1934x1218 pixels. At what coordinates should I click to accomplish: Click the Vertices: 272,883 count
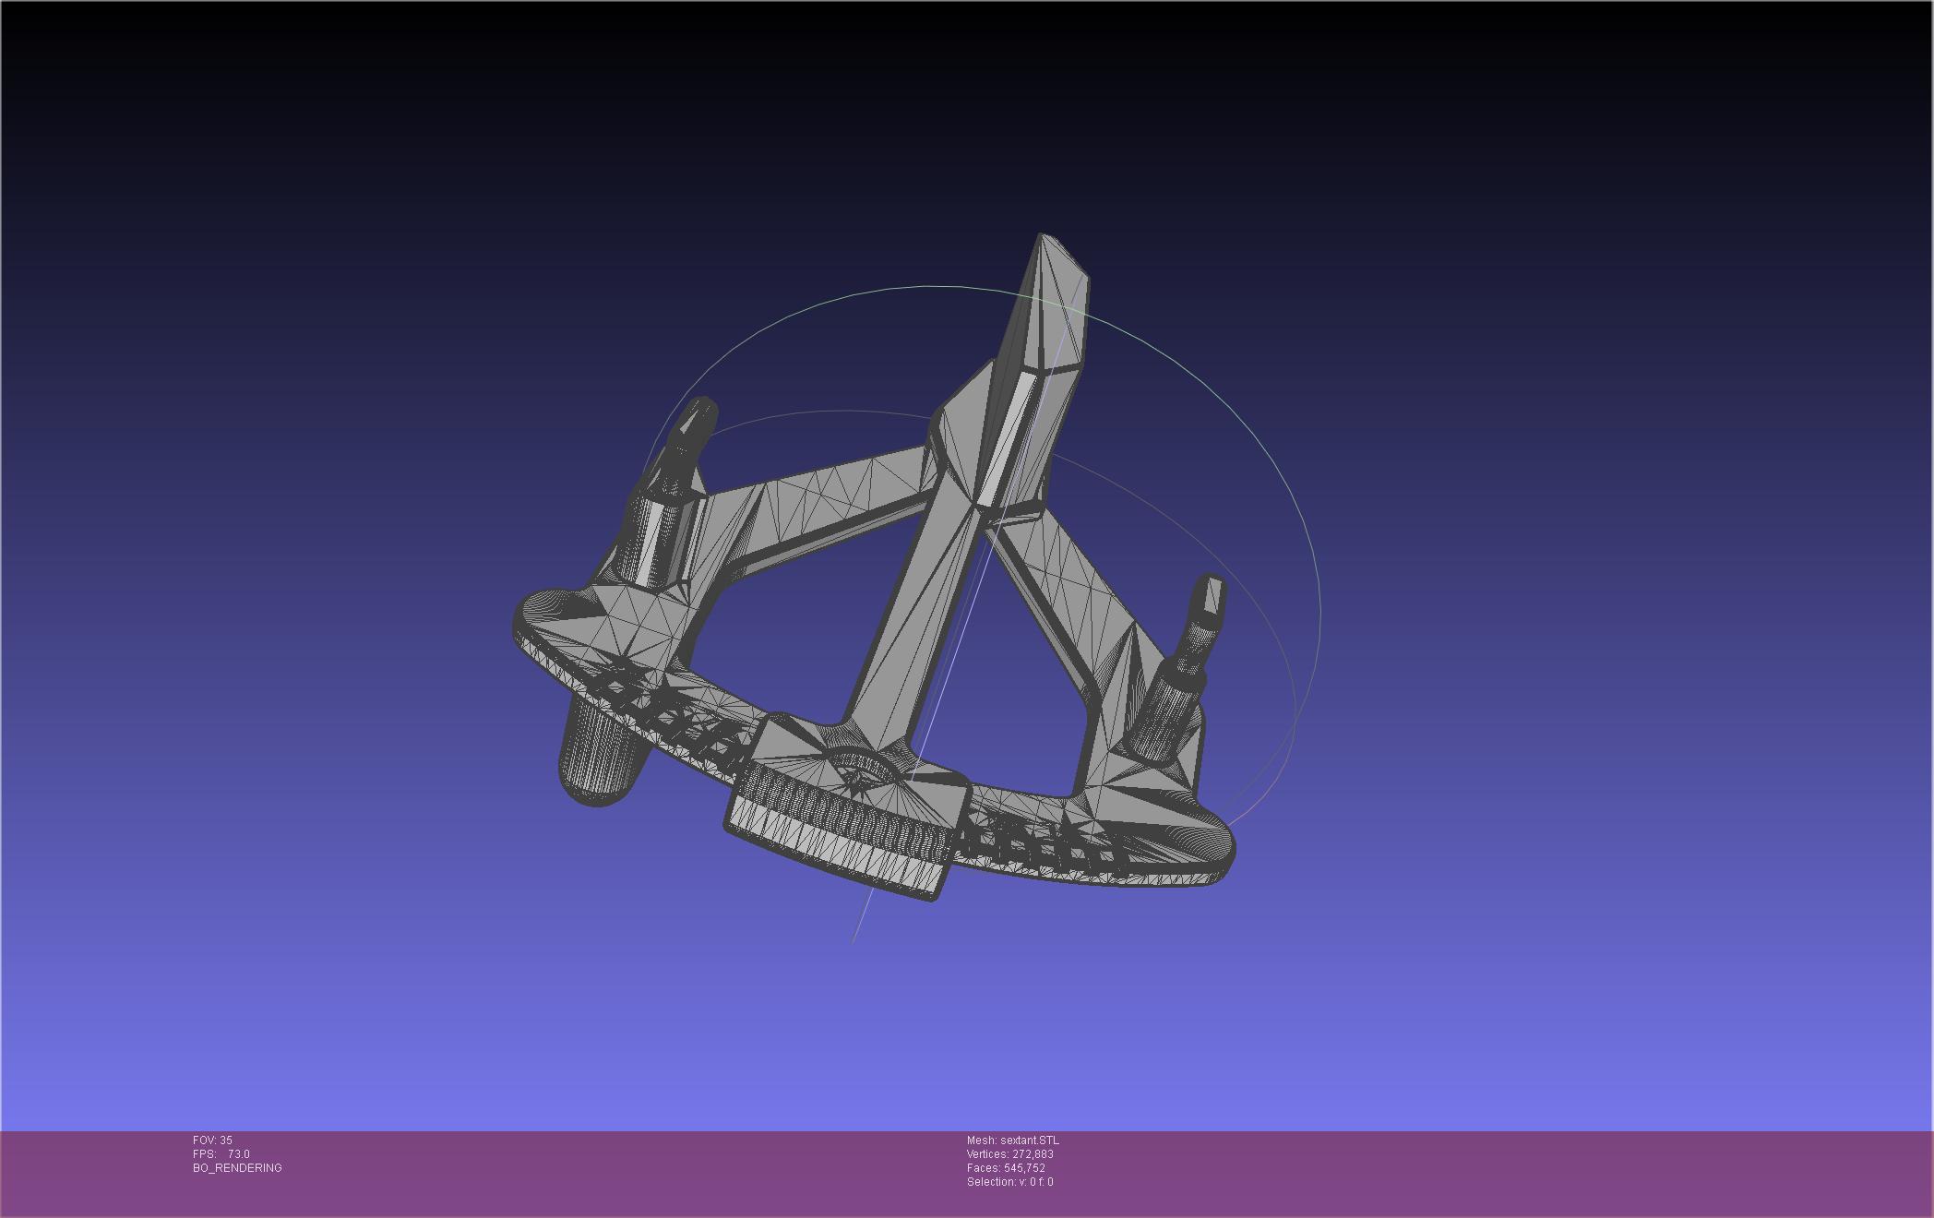point(1009,1154)
